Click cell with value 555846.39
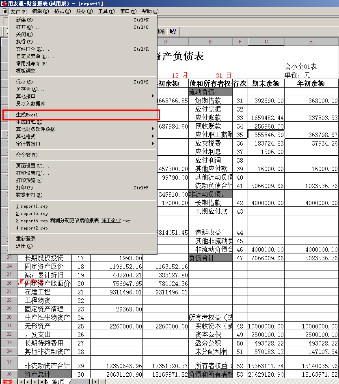This screenshot has height=384, width=339. 266,135
